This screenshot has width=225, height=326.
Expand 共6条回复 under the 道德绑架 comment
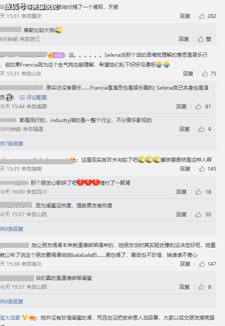click(x=12, y=302)
